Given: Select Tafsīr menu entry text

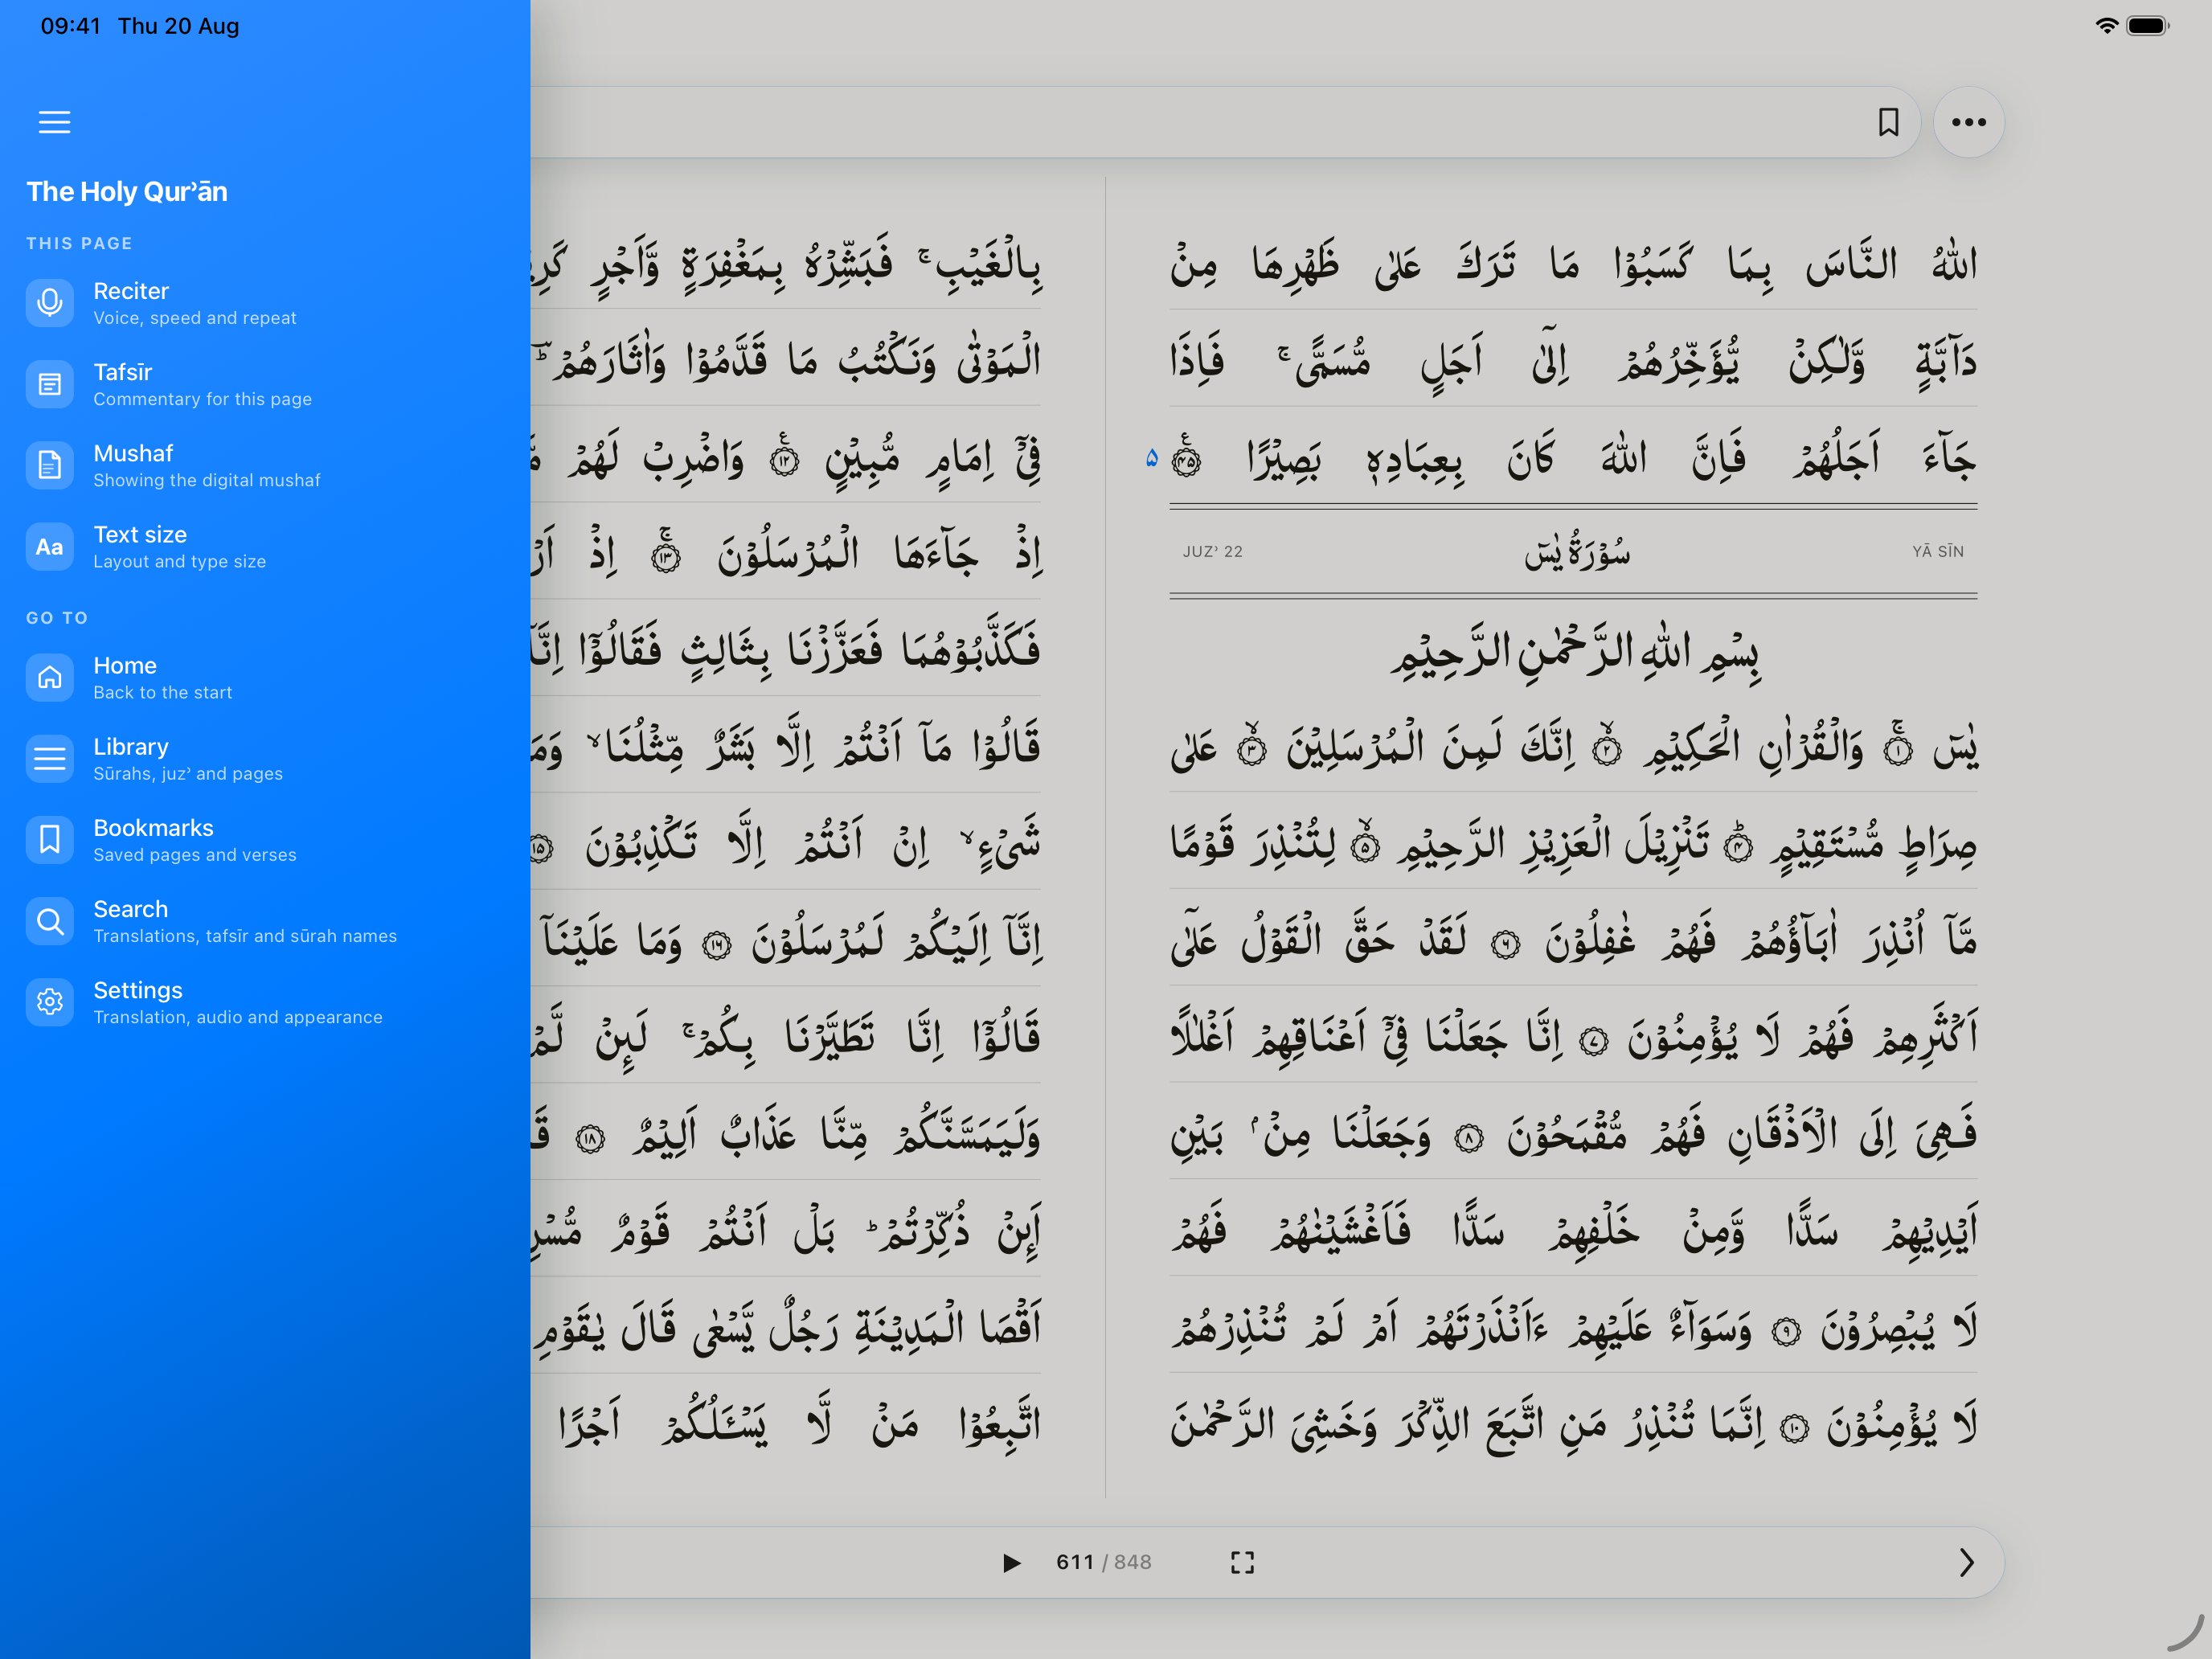Looking at the screenshot, I should coord(123,372).
